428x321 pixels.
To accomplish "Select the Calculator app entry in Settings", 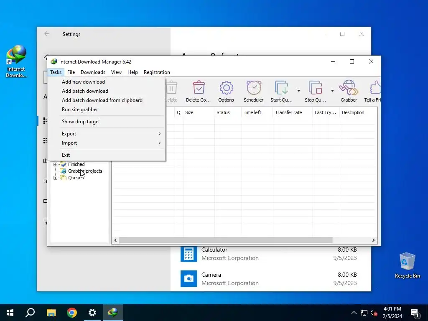I will [270, 254].
